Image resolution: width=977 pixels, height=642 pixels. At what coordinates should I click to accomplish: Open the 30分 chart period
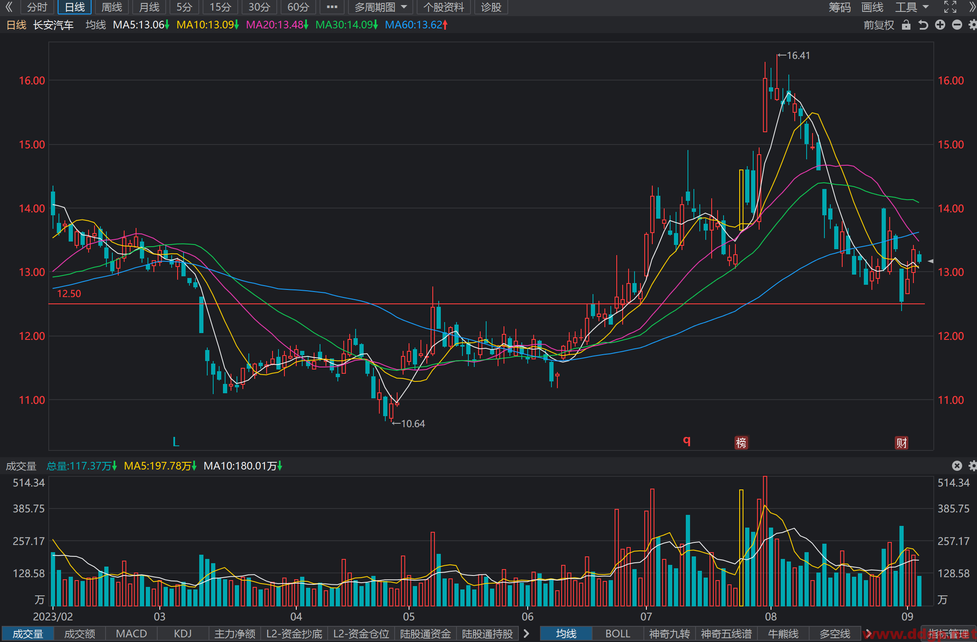point(259,7)
